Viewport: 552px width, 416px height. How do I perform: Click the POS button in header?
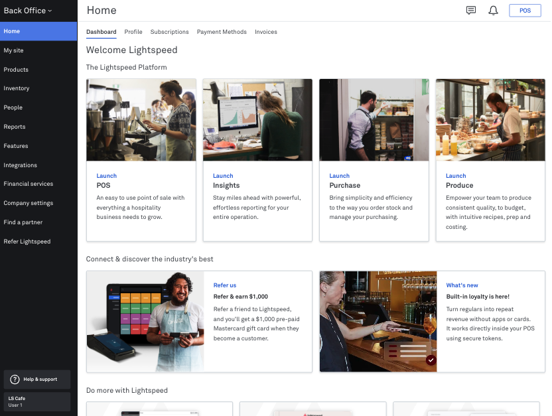(525, 11)
